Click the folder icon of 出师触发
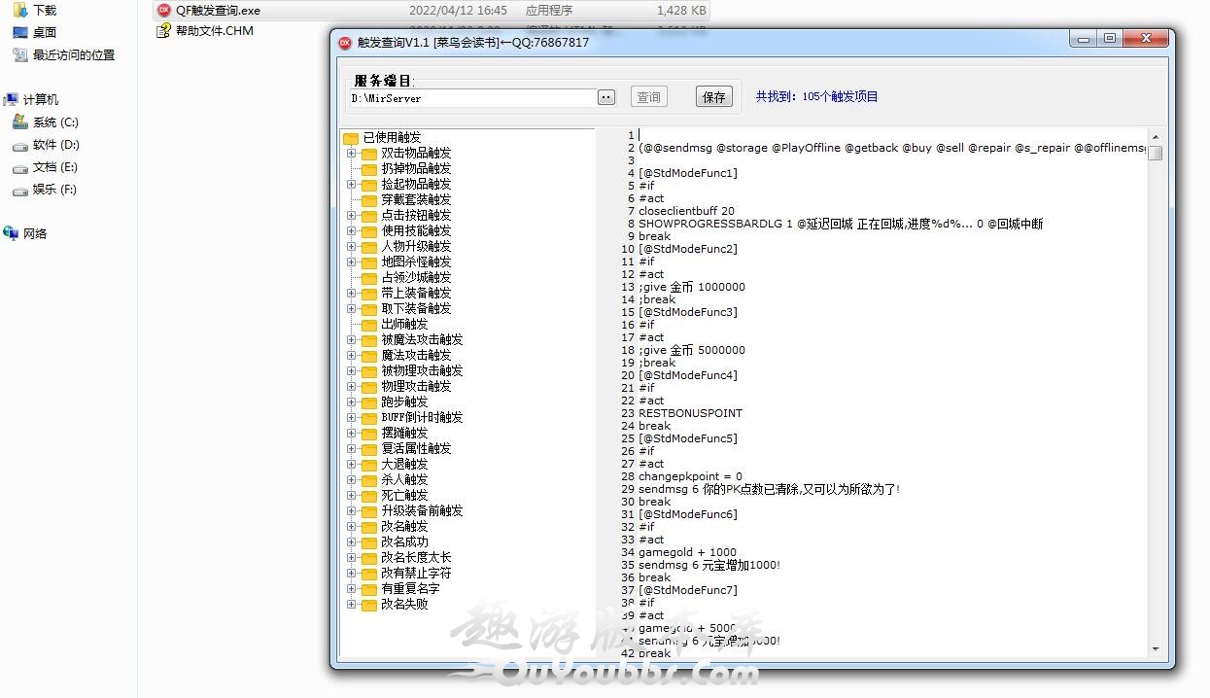The width and height of the screenshot is (1210, 698). click(369, 325)
